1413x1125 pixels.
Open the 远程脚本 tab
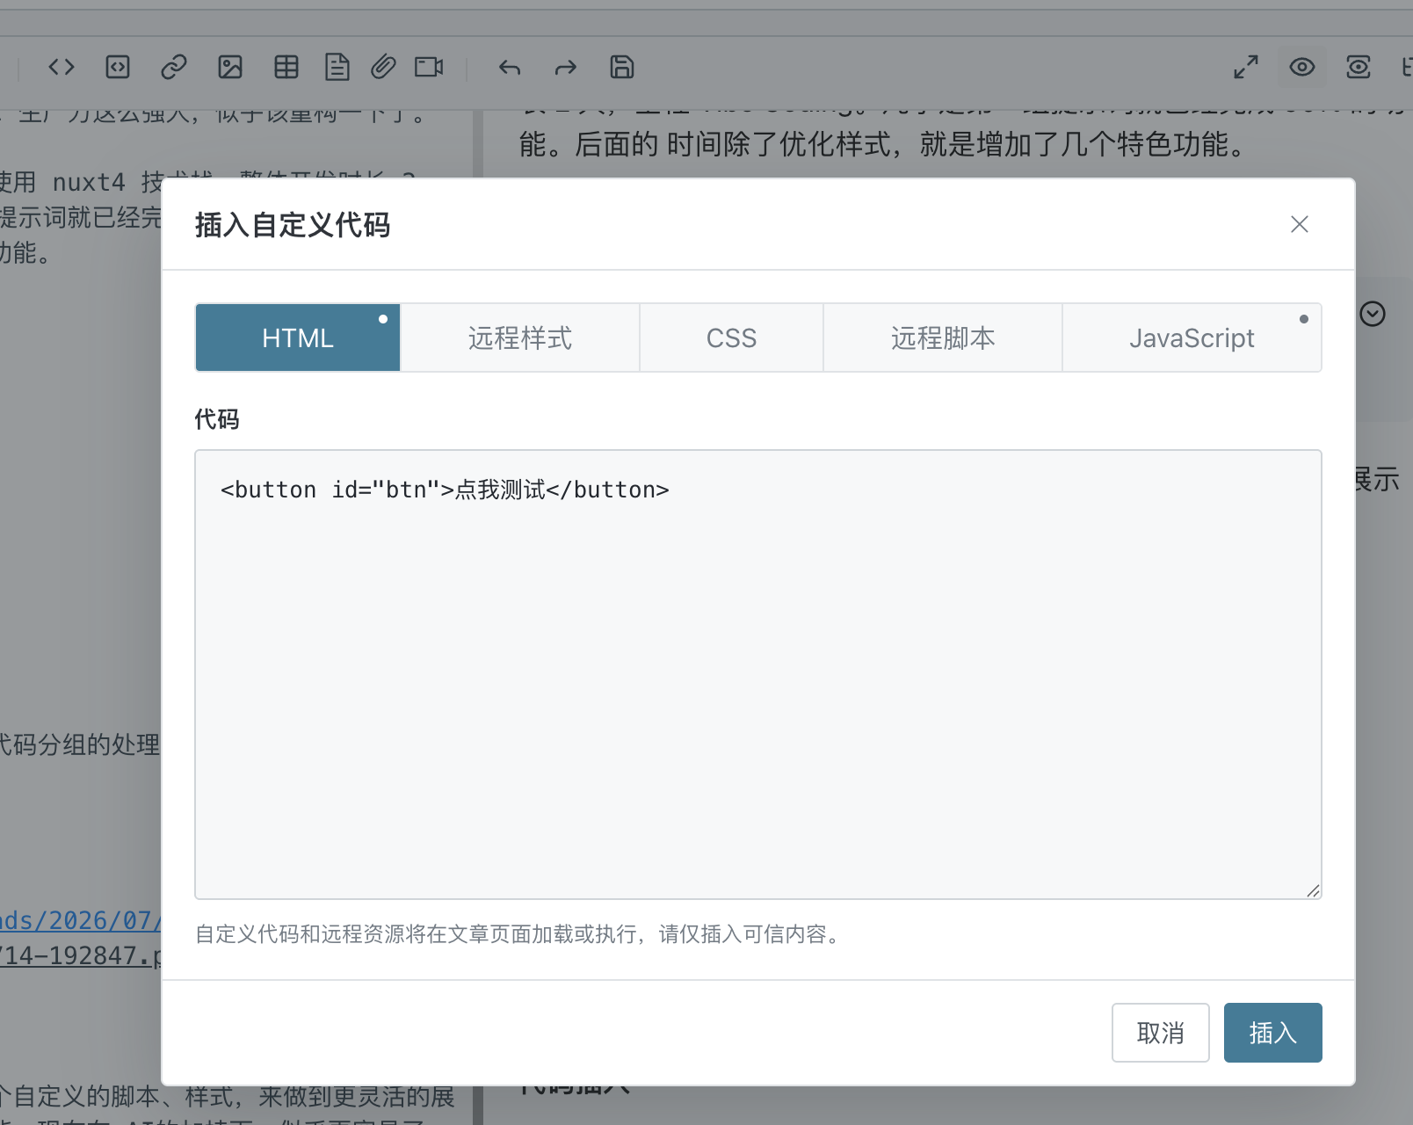click(x=943, y=337)
